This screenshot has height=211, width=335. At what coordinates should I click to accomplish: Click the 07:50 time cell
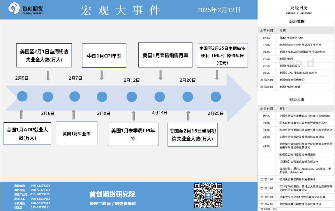[267, 38]
